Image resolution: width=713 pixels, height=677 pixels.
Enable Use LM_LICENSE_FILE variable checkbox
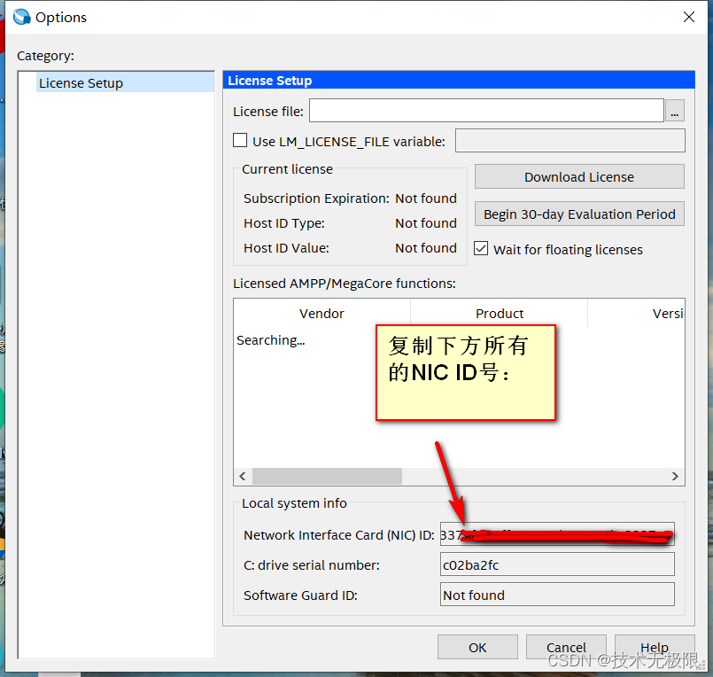[240, 140]
